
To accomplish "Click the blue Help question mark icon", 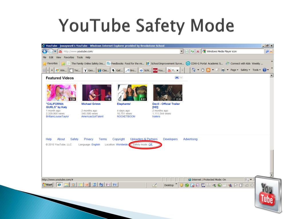I will click(x=264, y=70).
